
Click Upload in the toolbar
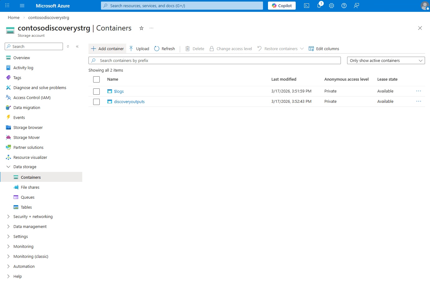pos(139,49)
